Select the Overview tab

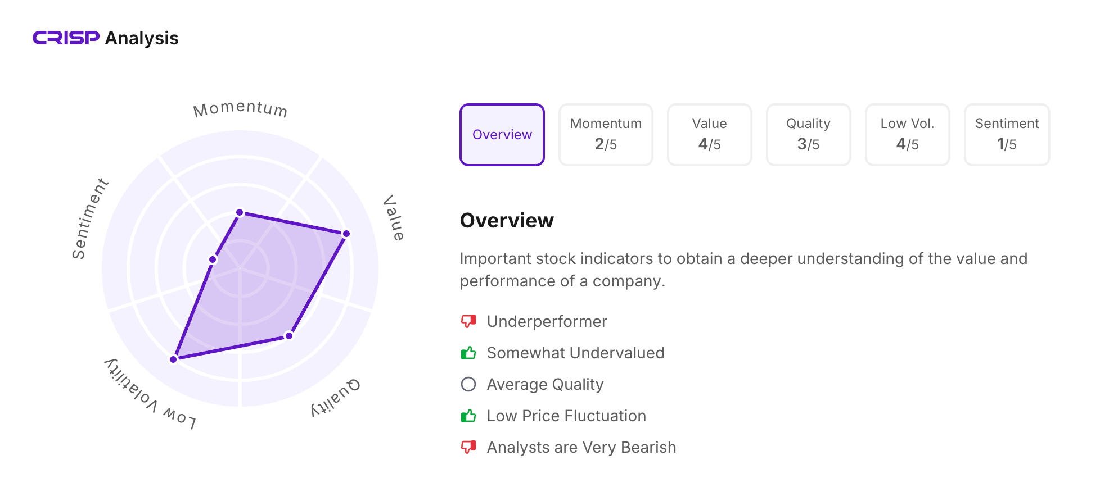[x=502, y=135]
